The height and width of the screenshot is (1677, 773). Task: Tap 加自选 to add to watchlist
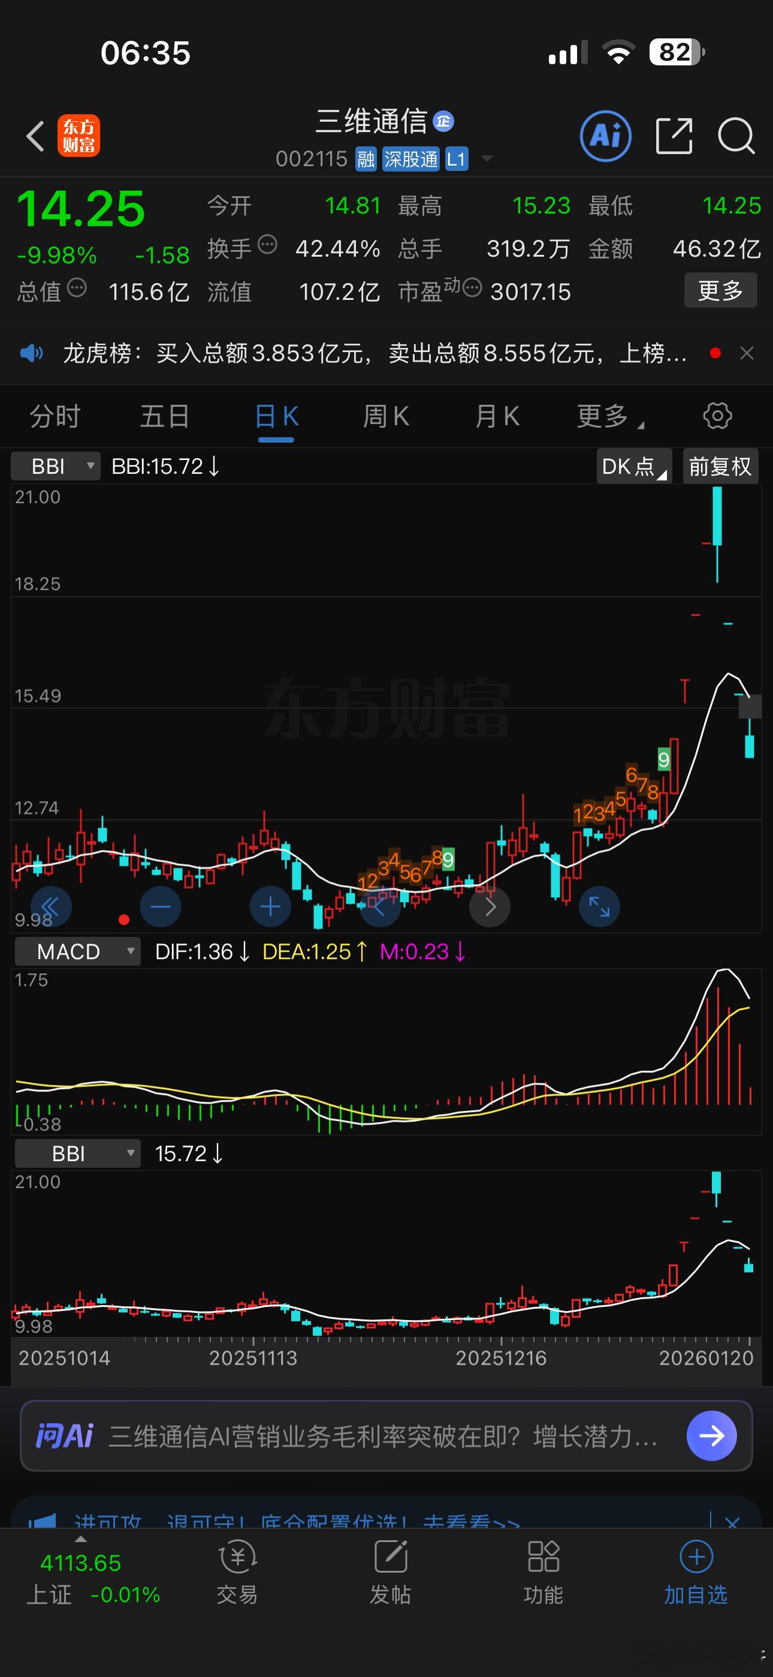[696, 1573]
